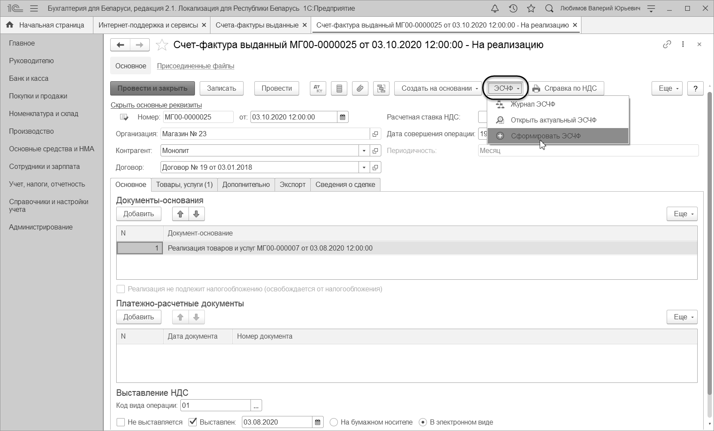Image resolution: width=714 pixels, height=431 pixels.
Task: Toggle Не выставляется checkbox
Action: click(121, 422)
